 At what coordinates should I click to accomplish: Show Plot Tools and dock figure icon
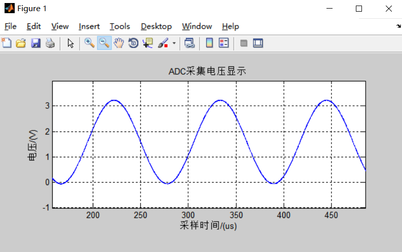(x=258, y=44)
